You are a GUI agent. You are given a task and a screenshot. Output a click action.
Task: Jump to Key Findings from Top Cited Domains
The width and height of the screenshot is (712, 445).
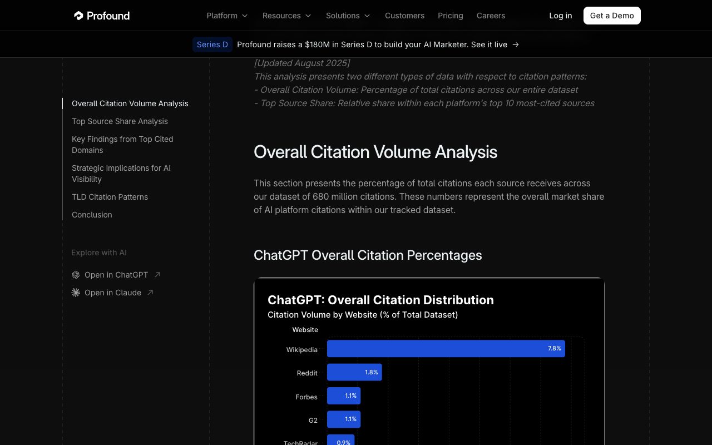[122, 145]
